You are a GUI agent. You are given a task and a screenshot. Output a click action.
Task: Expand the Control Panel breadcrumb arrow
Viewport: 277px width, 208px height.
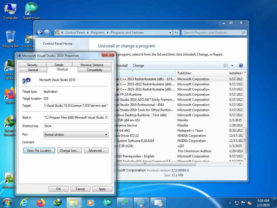(x=88, y=32)
